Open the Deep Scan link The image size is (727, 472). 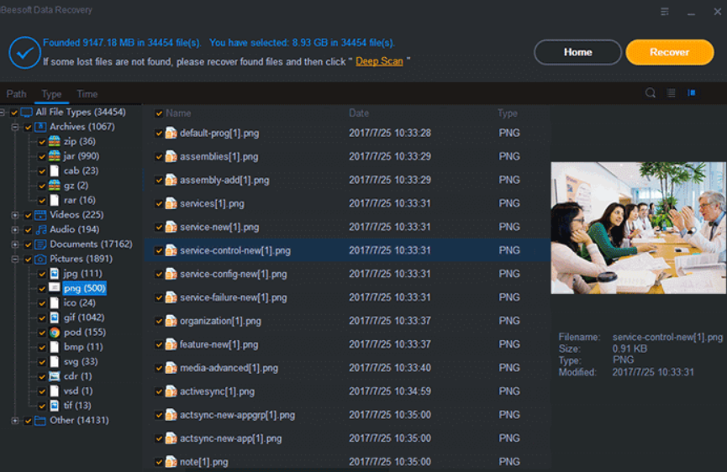click(379, 61)
